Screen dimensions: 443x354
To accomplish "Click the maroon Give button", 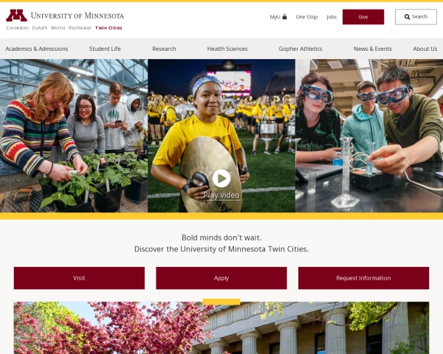I will (x=363, y=17).
